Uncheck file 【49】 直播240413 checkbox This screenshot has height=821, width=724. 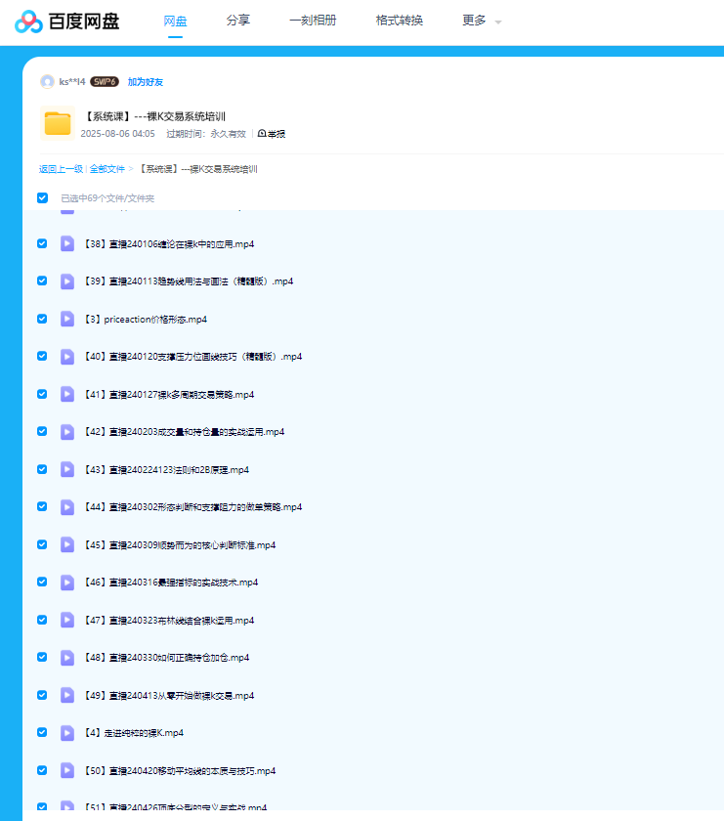click(42, 695)
